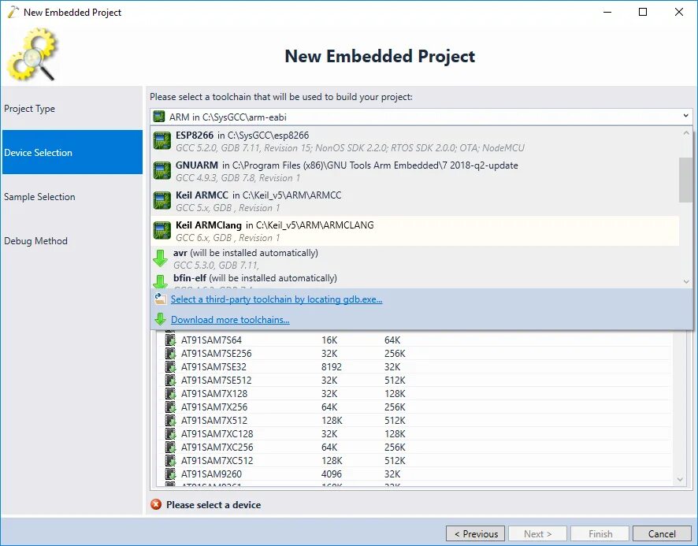
Task: Open the Debug Method step
Action: (72, 240)
